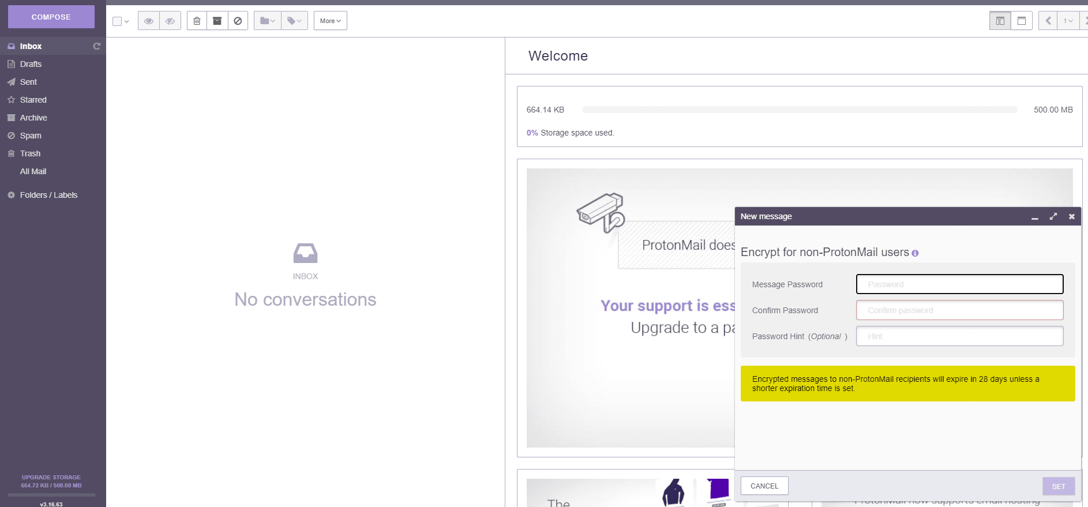Image resolution: width=1088 pixels, height=507 pixels.
Task: Open the label tag dropdown
Action: point(295,21)
